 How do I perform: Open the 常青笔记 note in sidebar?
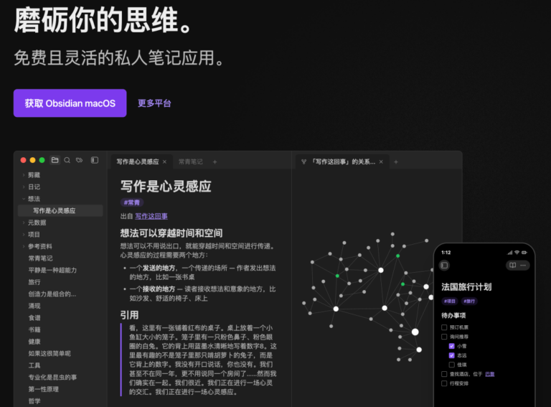40,258
